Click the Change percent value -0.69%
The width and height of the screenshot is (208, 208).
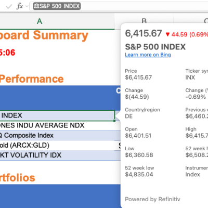[x=196, y=97]
